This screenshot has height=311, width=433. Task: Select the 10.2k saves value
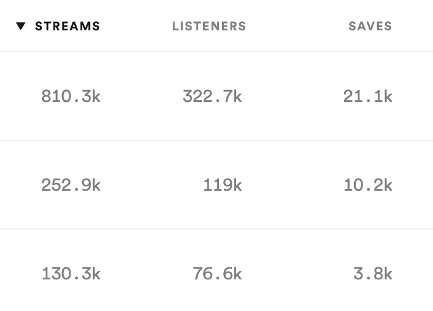tap(368, 185)
